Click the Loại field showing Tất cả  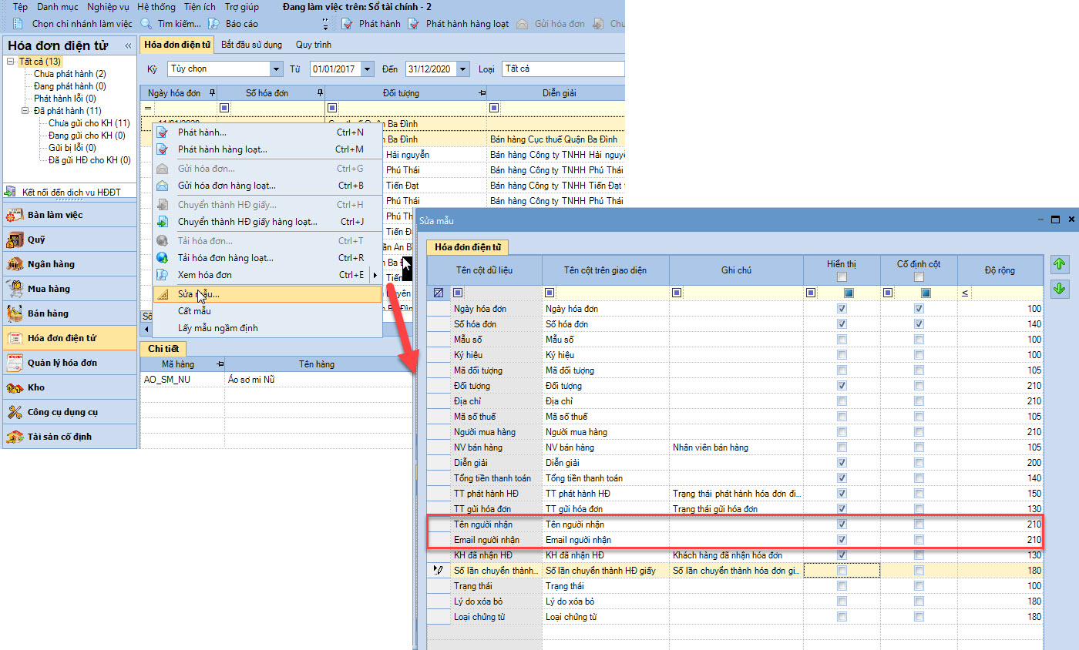pos(563,69)
